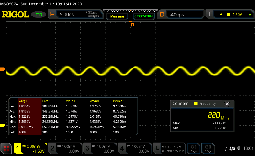Click the USB status icon
Image resolution: width=255 pixels, height=156 pixels.
(226, 148)
